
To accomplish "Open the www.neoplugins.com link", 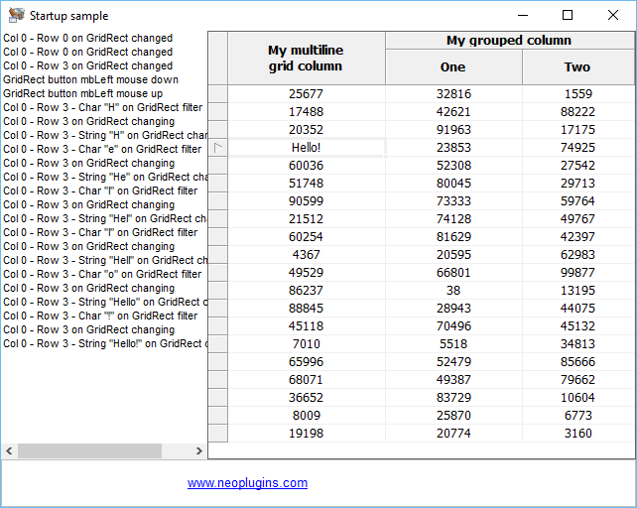I will point(247,483).
